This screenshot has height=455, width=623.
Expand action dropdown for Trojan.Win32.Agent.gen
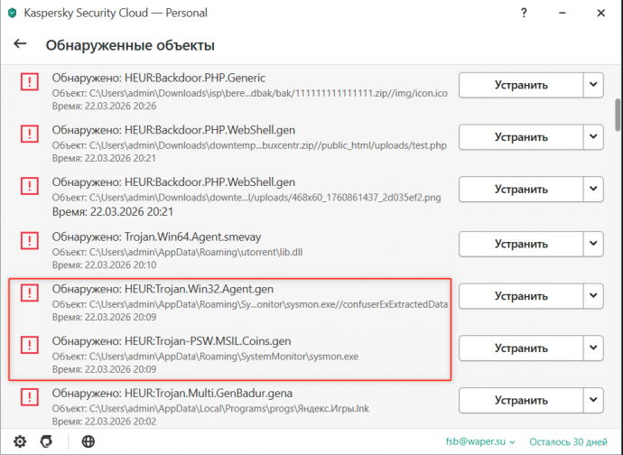[593, 296]
